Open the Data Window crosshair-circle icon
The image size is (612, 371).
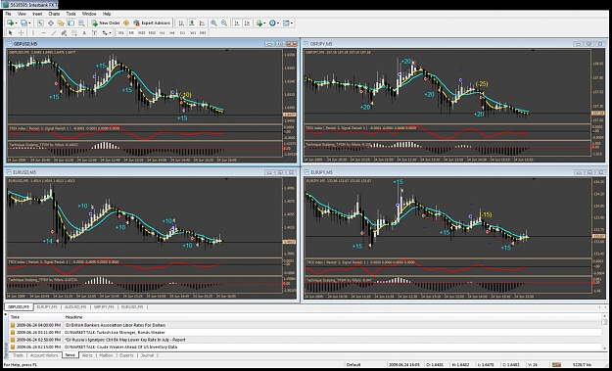51,23
